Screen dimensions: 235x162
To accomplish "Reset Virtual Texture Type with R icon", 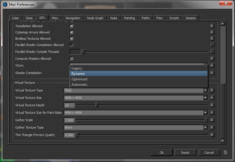I will click(x=212, y=90).
